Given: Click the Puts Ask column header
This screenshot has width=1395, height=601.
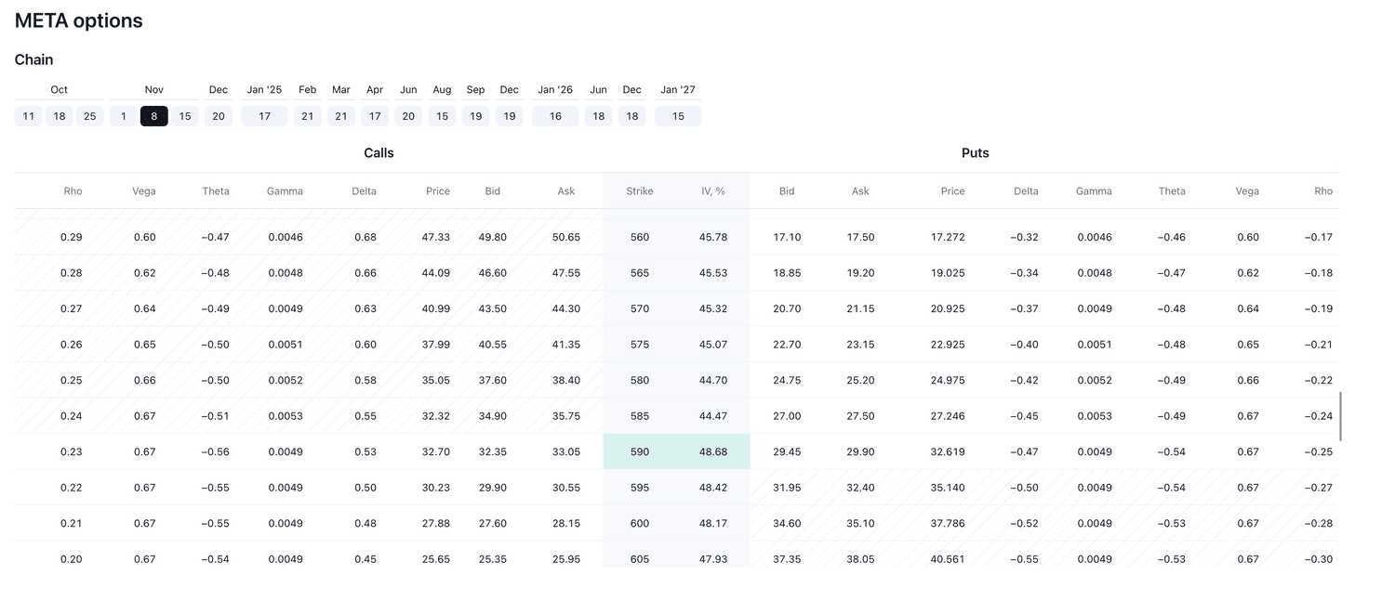Looking at the screenshot, I should pyautogui.click(x=860, y=191).
